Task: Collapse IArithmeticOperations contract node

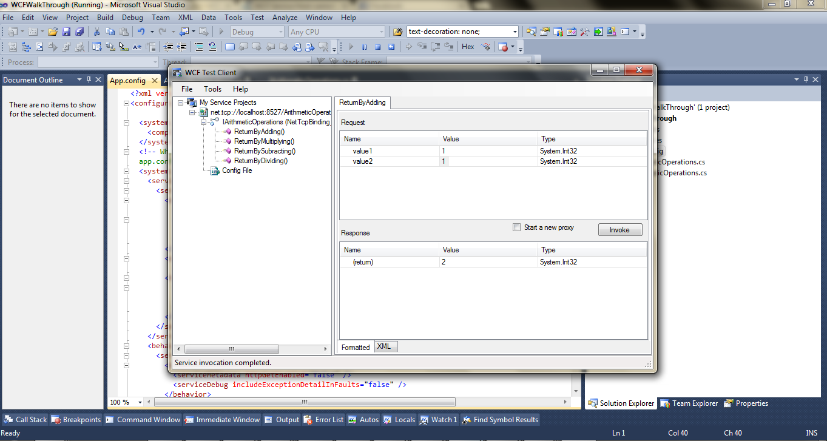Action: 203,122
